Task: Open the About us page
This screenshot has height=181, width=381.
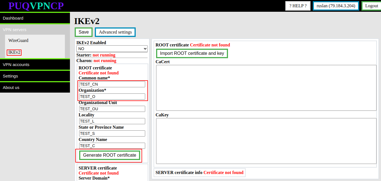Action: click(x=35, y=88)
